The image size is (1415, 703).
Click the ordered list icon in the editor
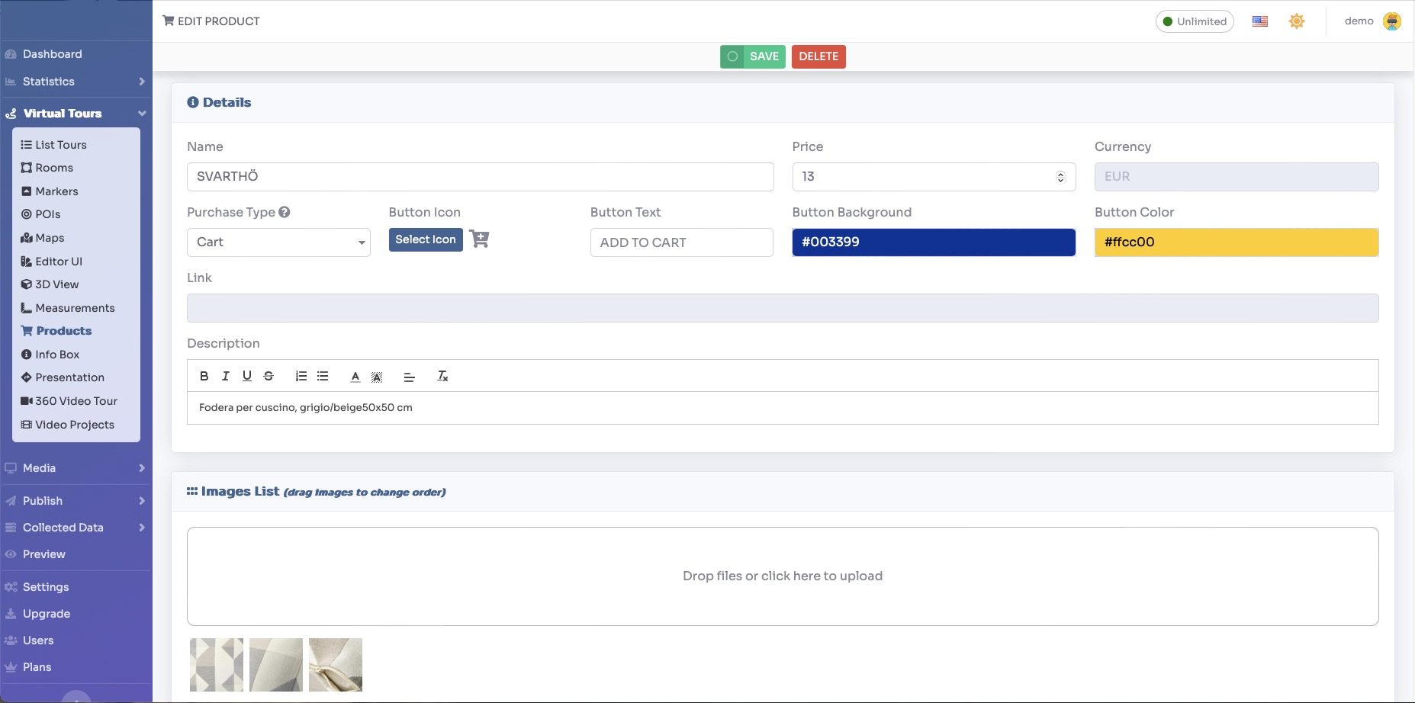click(x=301, y=375)
